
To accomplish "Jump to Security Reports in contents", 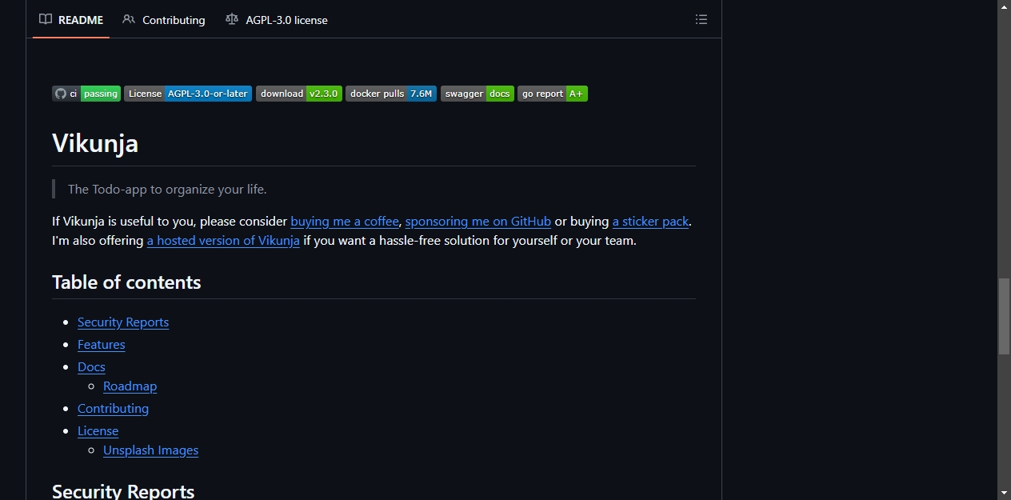I will pos(123,322).
